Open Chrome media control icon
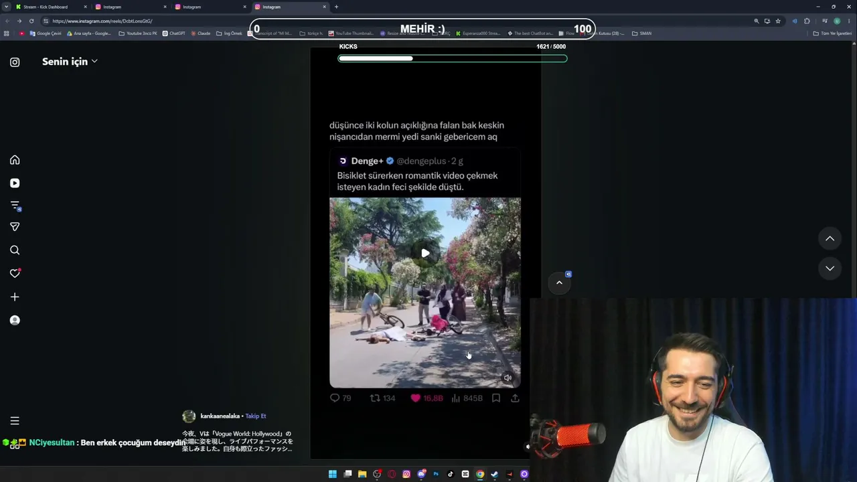 (x=825, y=21)
